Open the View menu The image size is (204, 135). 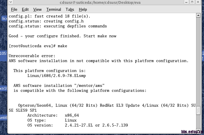37,10
